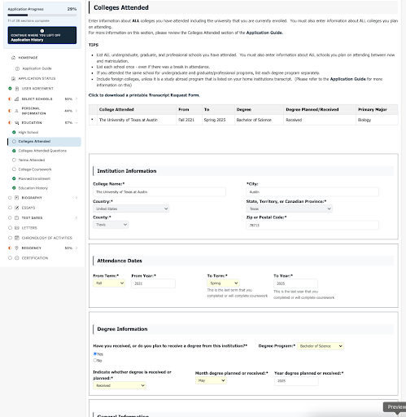Open the Planned Enrollment subsection
Viewport: 406px width, 417px height.
point(34,178)
